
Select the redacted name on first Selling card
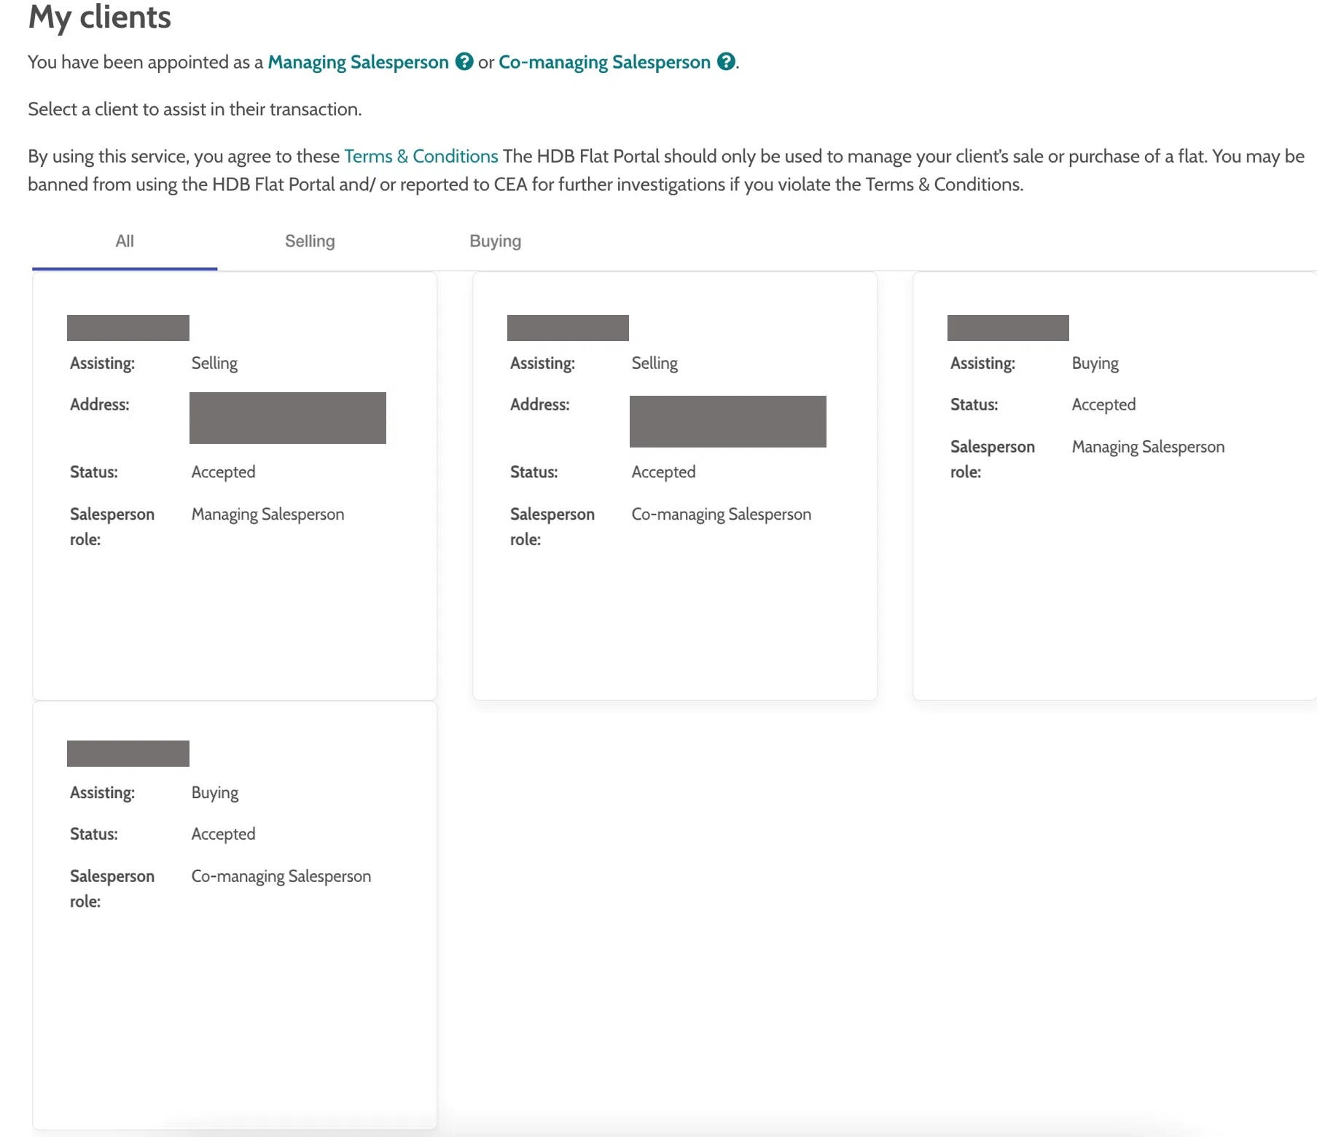128,328
